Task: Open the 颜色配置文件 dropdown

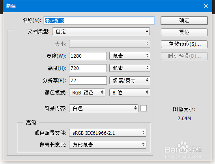Action: (x=108, y=133)
